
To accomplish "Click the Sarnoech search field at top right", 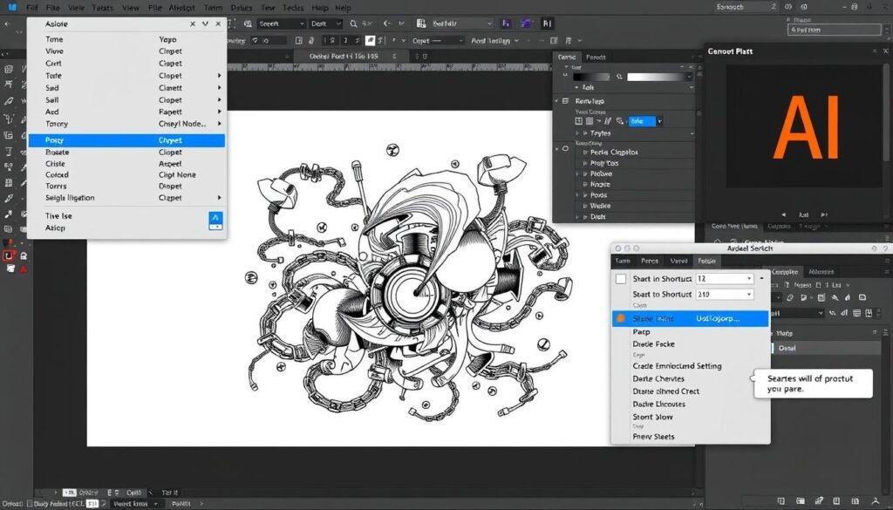I will pyautogui.click(x=745, y=7).
